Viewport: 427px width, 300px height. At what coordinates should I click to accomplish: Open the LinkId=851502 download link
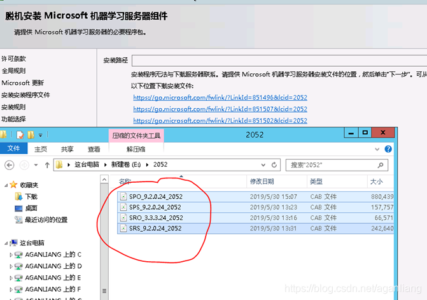point(220,120)
